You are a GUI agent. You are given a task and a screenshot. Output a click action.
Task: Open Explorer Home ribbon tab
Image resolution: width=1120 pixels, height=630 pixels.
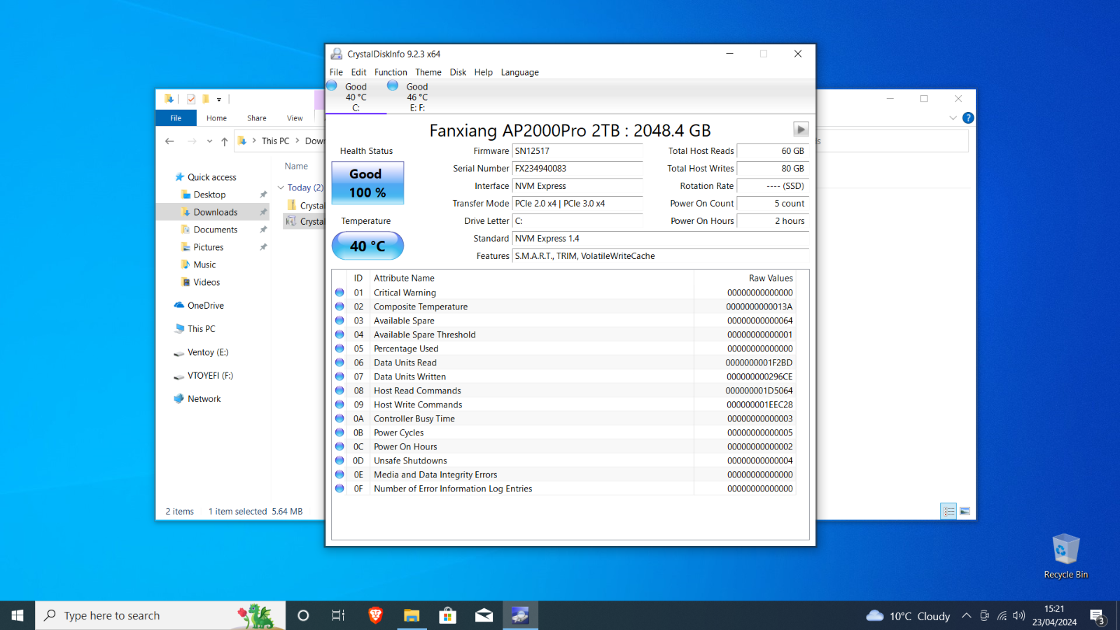point(216,118)
